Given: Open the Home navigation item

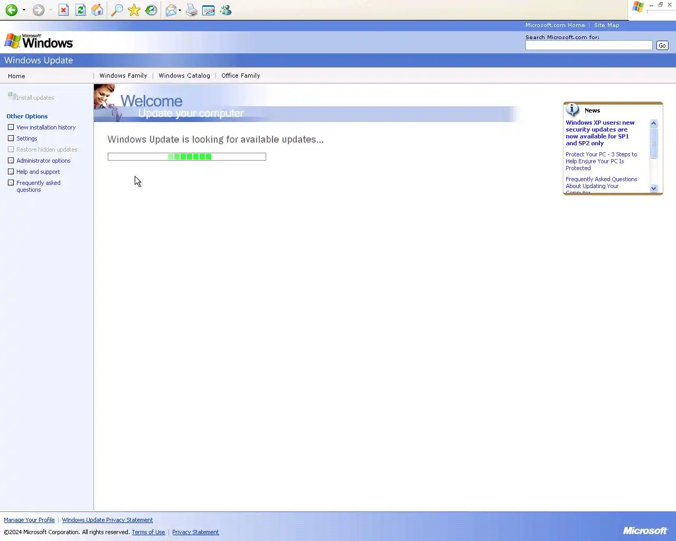Looking at the screenshot, I should pyautogui.click(x=16, y=76).
